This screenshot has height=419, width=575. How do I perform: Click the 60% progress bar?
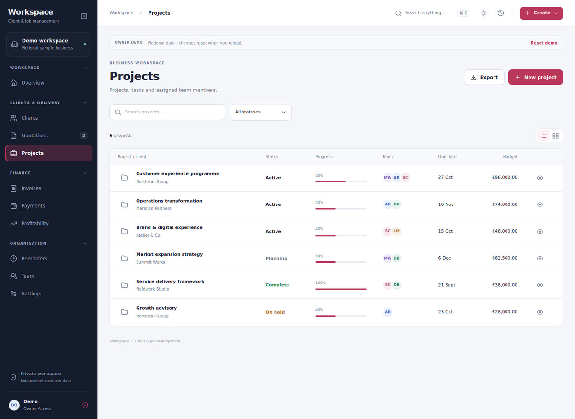click(x=341, y=181)
